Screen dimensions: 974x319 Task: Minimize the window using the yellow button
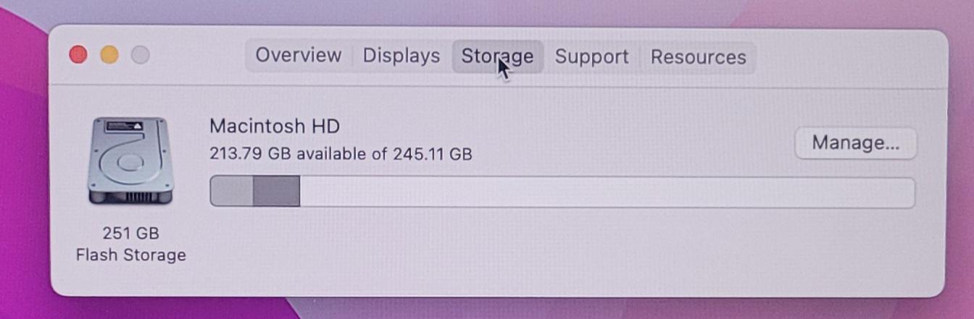click(109, 55)
